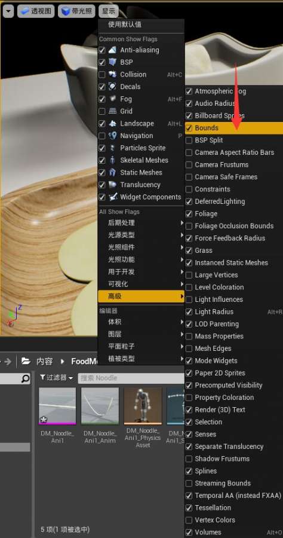Viewport: 283px width, 538px height.
Task: Expand the 后期处理 submenu
Action: pyautogui.click(x=141, y=223)
